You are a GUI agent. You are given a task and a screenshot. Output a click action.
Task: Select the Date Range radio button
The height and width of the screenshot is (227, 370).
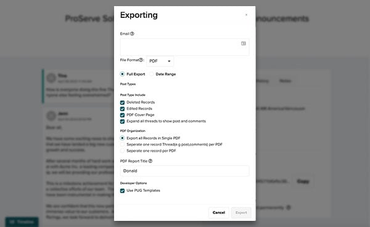(x=152, y=74)
